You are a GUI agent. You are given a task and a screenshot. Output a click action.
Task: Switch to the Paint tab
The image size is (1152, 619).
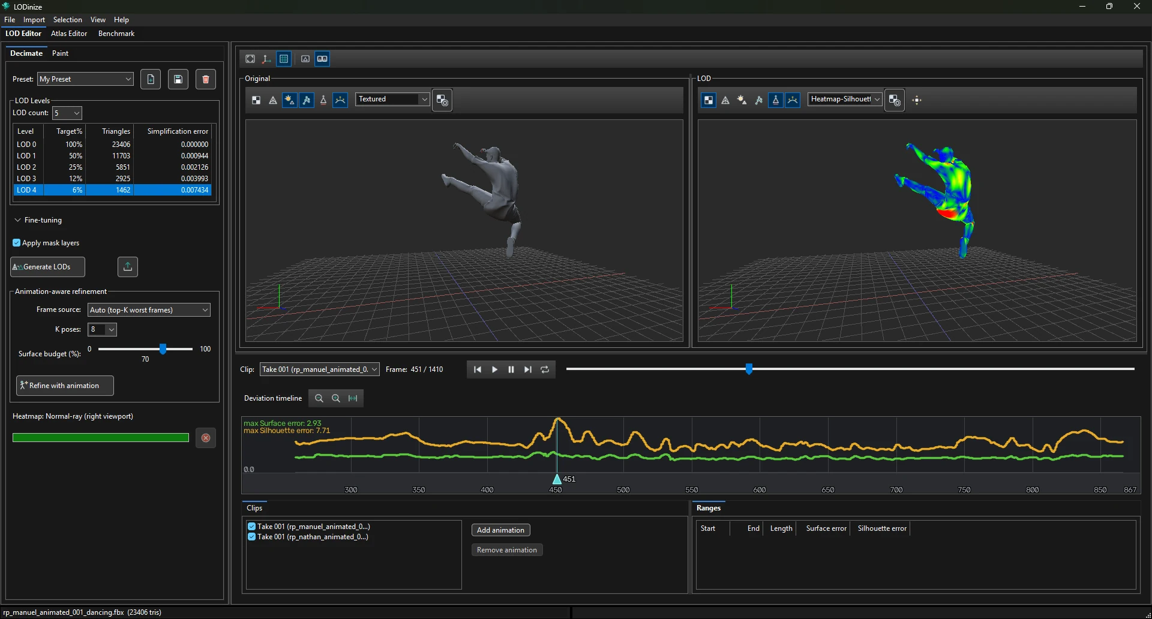tap(60, 53)
